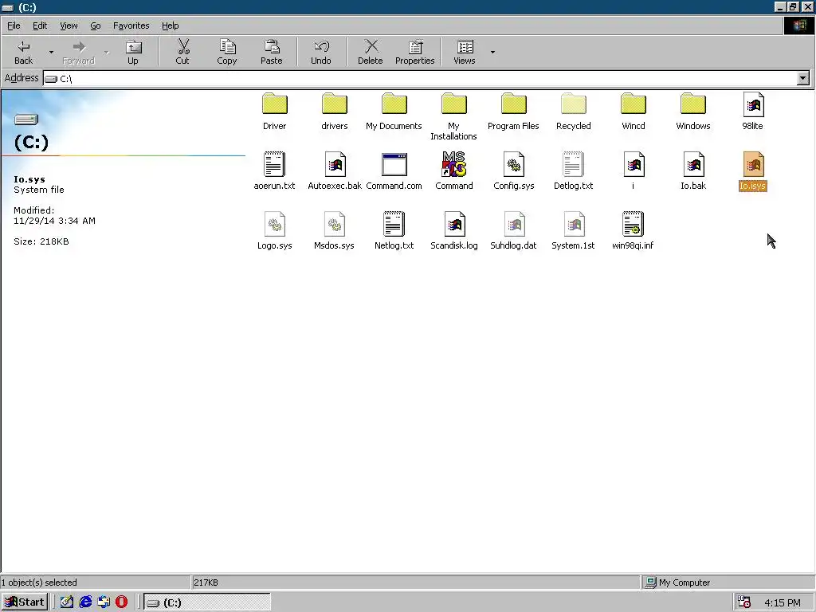The image size is (816, 612).
Task: Click into the Address field showing C:\
Action: coord(419,79)
